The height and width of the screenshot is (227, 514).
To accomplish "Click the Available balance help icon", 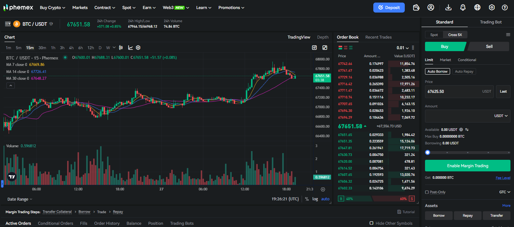I will (461, 130).
